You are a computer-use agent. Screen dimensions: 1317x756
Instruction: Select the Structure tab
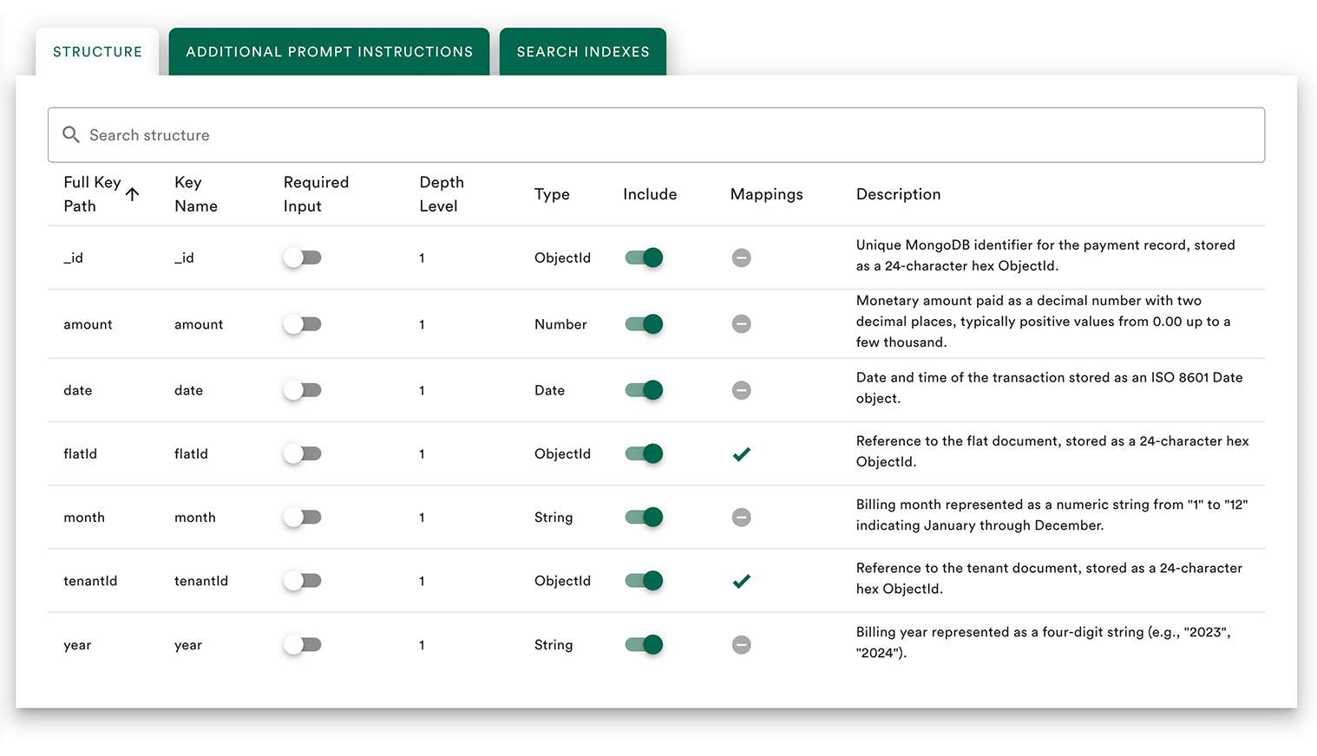[x=97, y=52]
